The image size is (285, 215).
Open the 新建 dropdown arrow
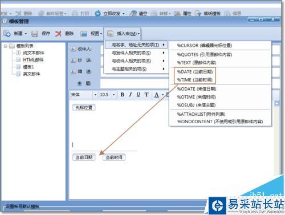pos(26,34)
